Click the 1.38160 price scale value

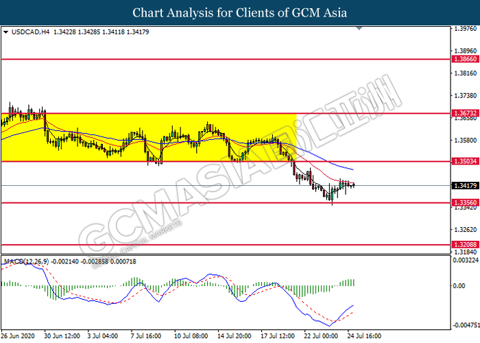(466, 73)
